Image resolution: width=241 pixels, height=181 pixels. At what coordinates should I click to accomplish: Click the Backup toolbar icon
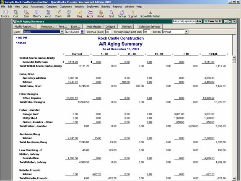point(122,14)
